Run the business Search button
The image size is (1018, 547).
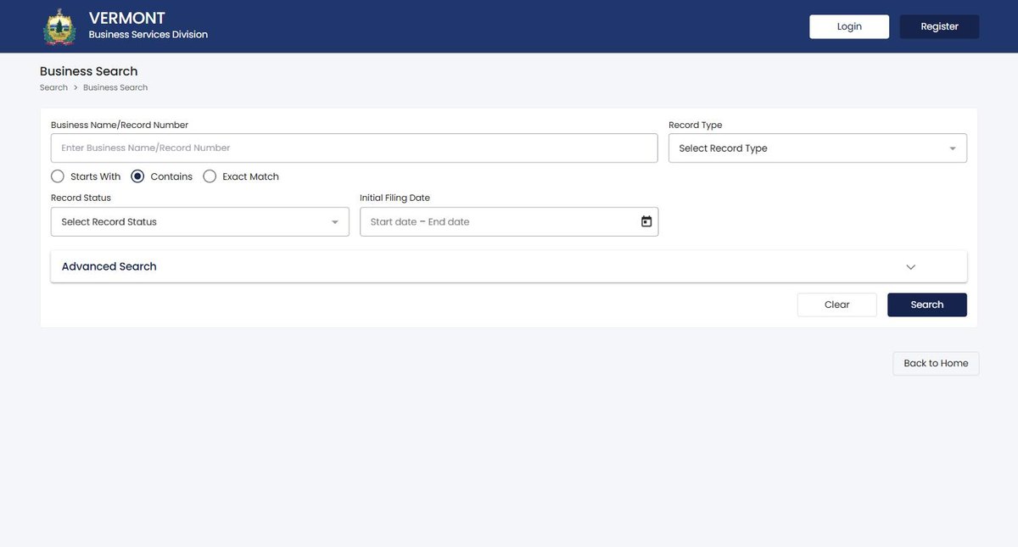click(x=927, y=304)
